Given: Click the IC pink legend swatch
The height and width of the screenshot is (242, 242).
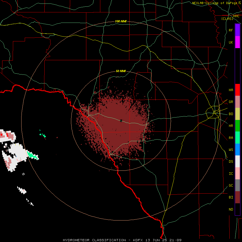Looking at the screenshot, I should click(x=237, y=173).
